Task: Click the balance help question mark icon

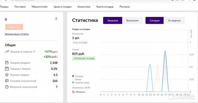Action: pos(56,19)
